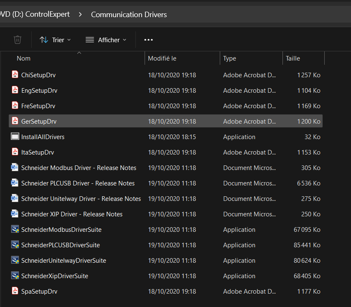
Task: Click the installer icon of SchneiderXipDriverSuite
Action: (x=15, y=276)
